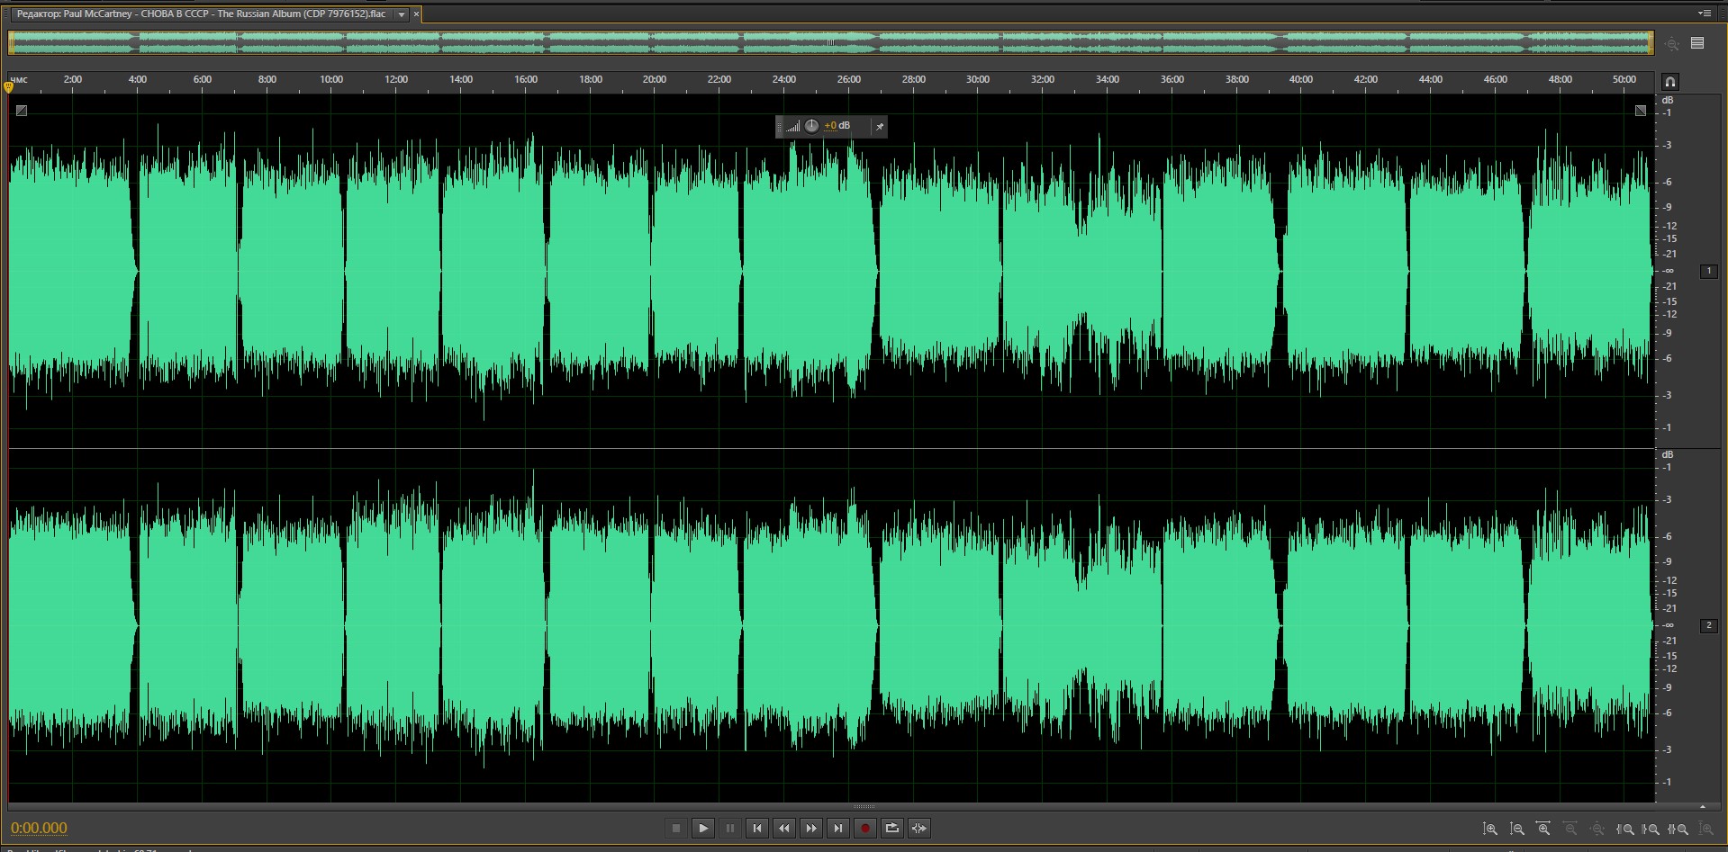Click the Fast Forward transport button
Viewport: 1728px width, 852px height.
[x=811, y=829]
